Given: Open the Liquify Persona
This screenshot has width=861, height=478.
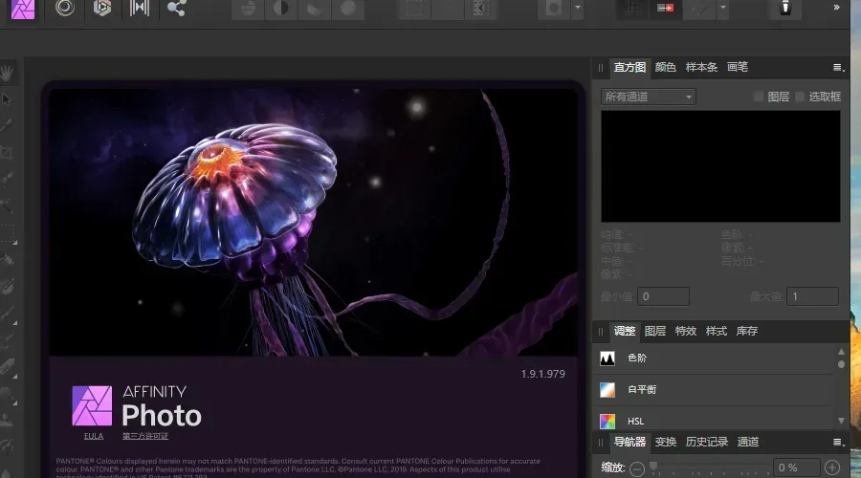Looking at the screenshot, I should (x=64, y=8).
